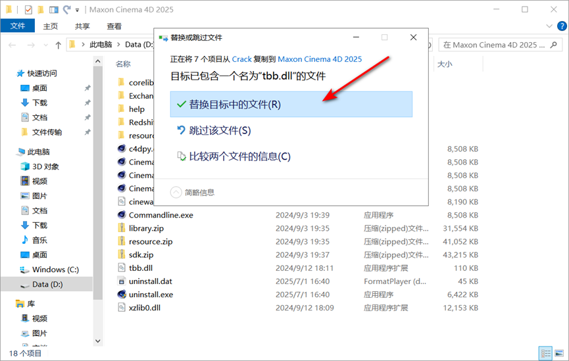Click pin icon next to 文件传输
This screenshot has width=569, height=361.
tap(87, 132)
